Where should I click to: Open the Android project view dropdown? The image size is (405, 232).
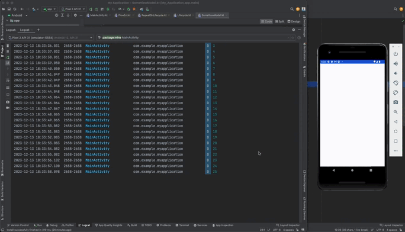(18, 15)
